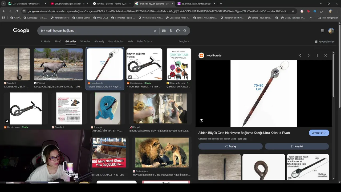Save the image with Kaydet
341x192 pixels.
tap(297, 146)
